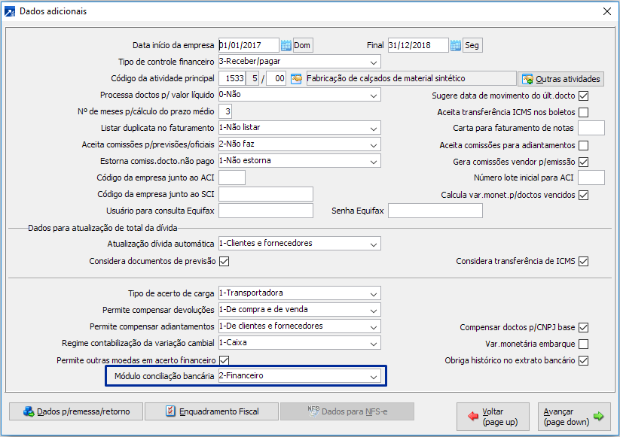Screen dimensions: 620x437
Task: Toggle Calcula var.monet.p/doctos vencidos
Action: coord(584,195)
